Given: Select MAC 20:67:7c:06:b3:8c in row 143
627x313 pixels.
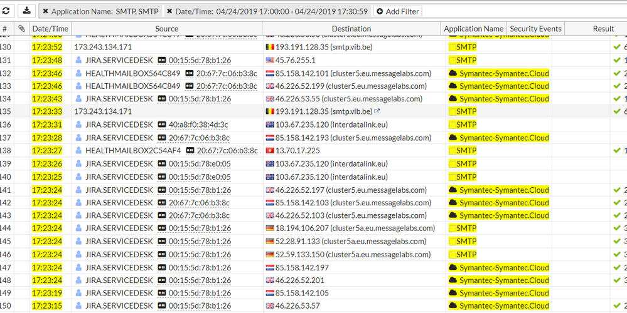Looking at the screenshot, I should pos(199,216).
